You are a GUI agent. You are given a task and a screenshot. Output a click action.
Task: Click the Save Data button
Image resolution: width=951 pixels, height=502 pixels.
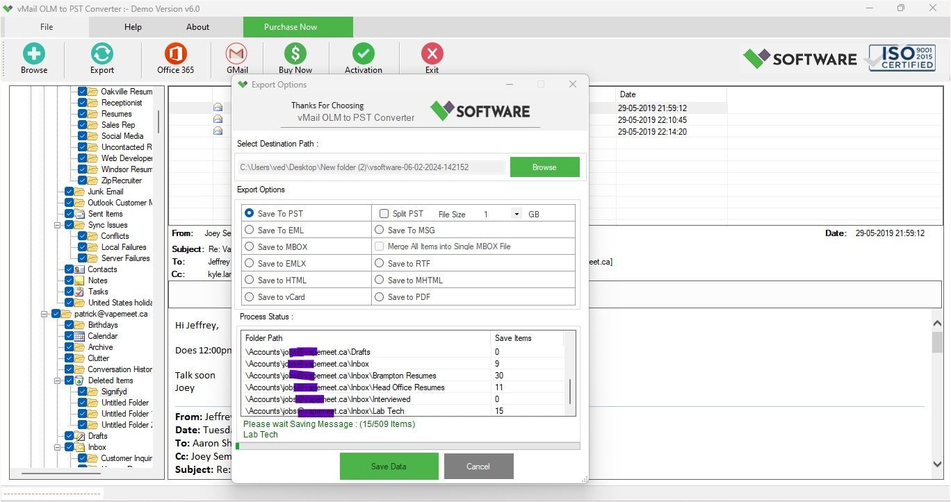point(389,466)
